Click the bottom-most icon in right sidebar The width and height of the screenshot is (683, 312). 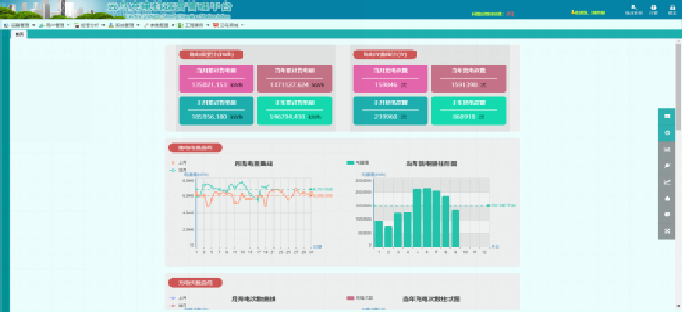coord(667,231)
